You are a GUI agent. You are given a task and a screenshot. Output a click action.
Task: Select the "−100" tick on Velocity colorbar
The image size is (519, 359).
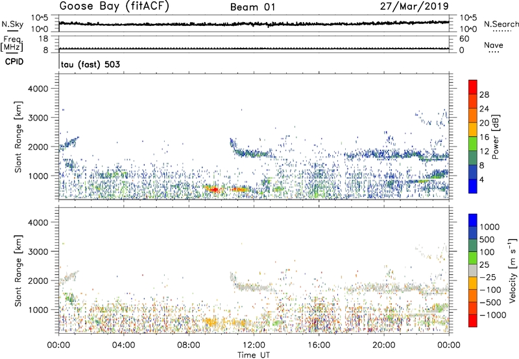click(490, 290)
